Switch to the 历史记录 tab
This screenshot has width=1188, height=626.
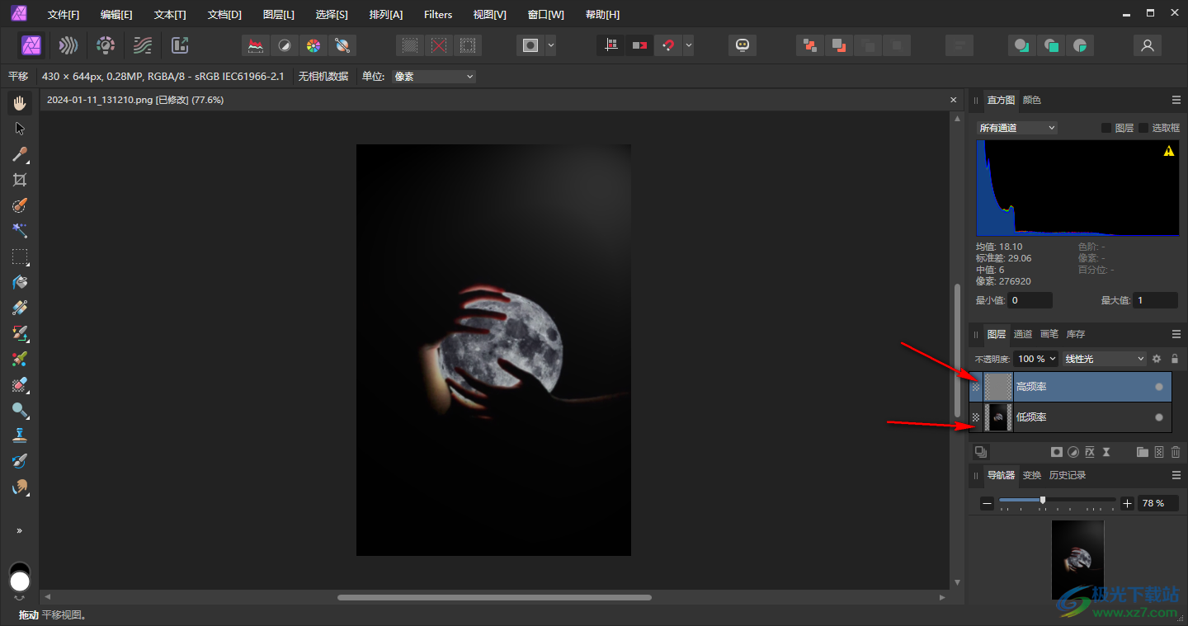1068,475
